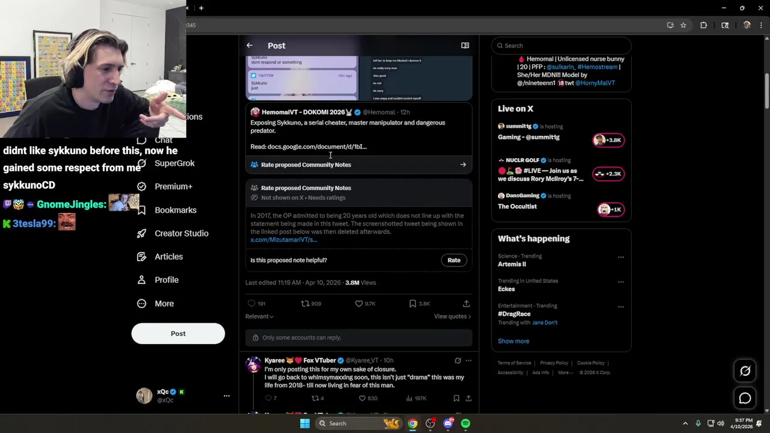
Task: Open Kyaree's profile avatar
Action: pyautogui.click(x=254, y=365)
